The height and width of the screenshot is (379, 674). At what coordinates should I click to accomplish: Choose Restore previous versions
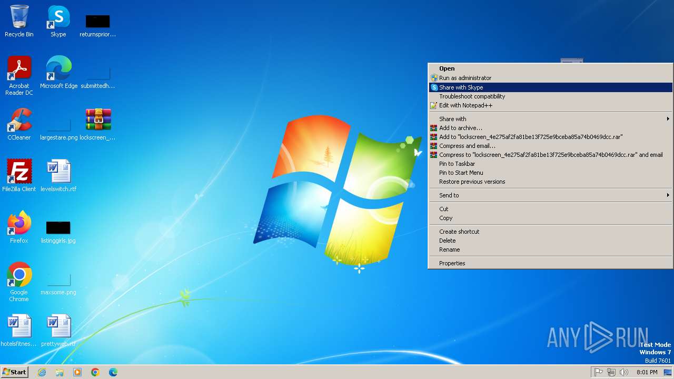click(551, 182)
